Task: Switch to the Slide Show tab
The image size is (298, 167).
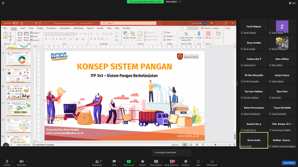Action: 79,28
